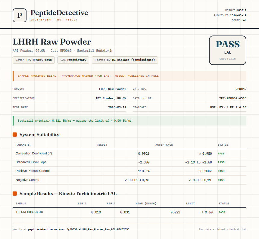Open the peptidedetective.net verify link

tap(79, 229)
